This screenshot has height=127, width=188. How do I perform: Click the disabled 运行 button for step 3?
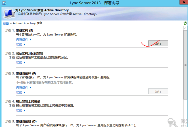click(158, 91)
